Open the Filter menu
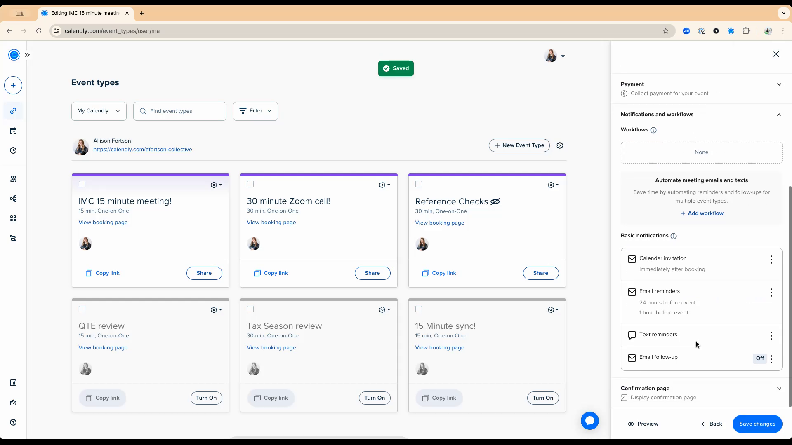The image size is (792, 445). [x=255, y=111]
